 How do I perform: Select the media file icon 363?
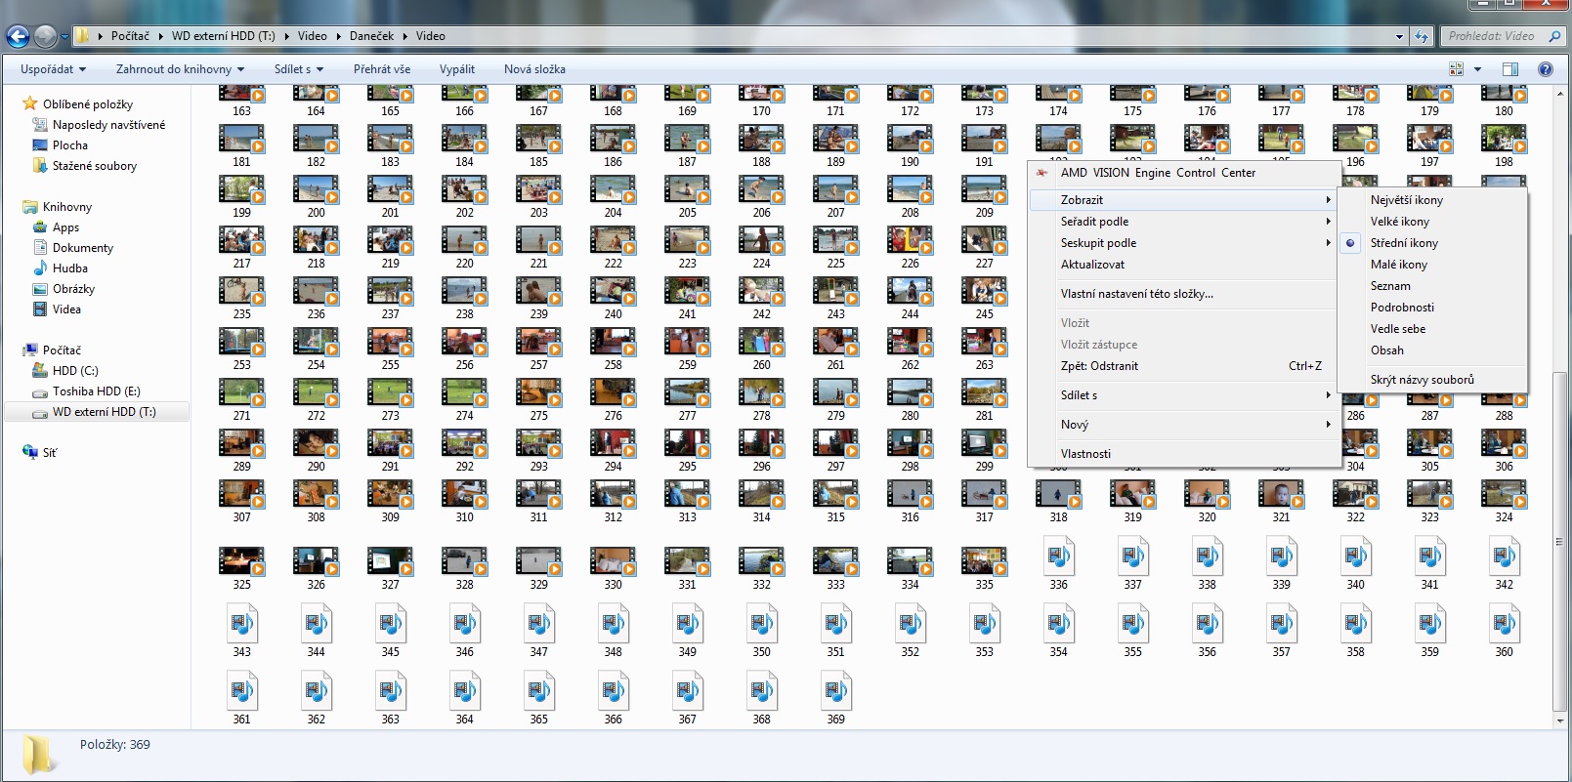[390, 691]
